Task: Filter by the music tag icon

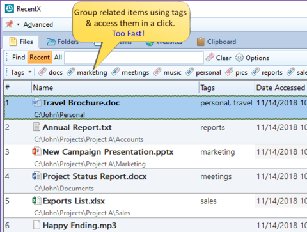Action: pos(157,72)
